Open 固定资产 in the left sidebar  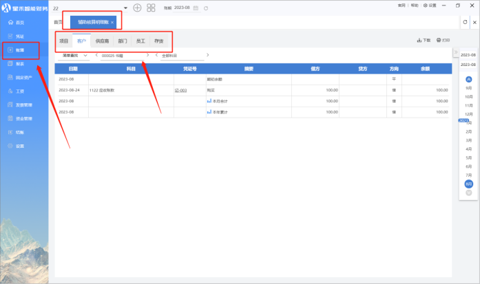pos(23,78)
